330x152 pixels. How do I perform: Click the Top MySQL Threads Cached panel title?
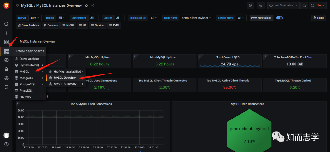pos(293,81)
